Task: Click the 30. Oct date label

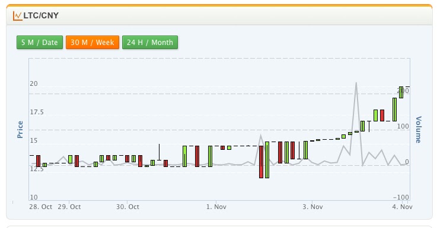Action: [127, 207]
